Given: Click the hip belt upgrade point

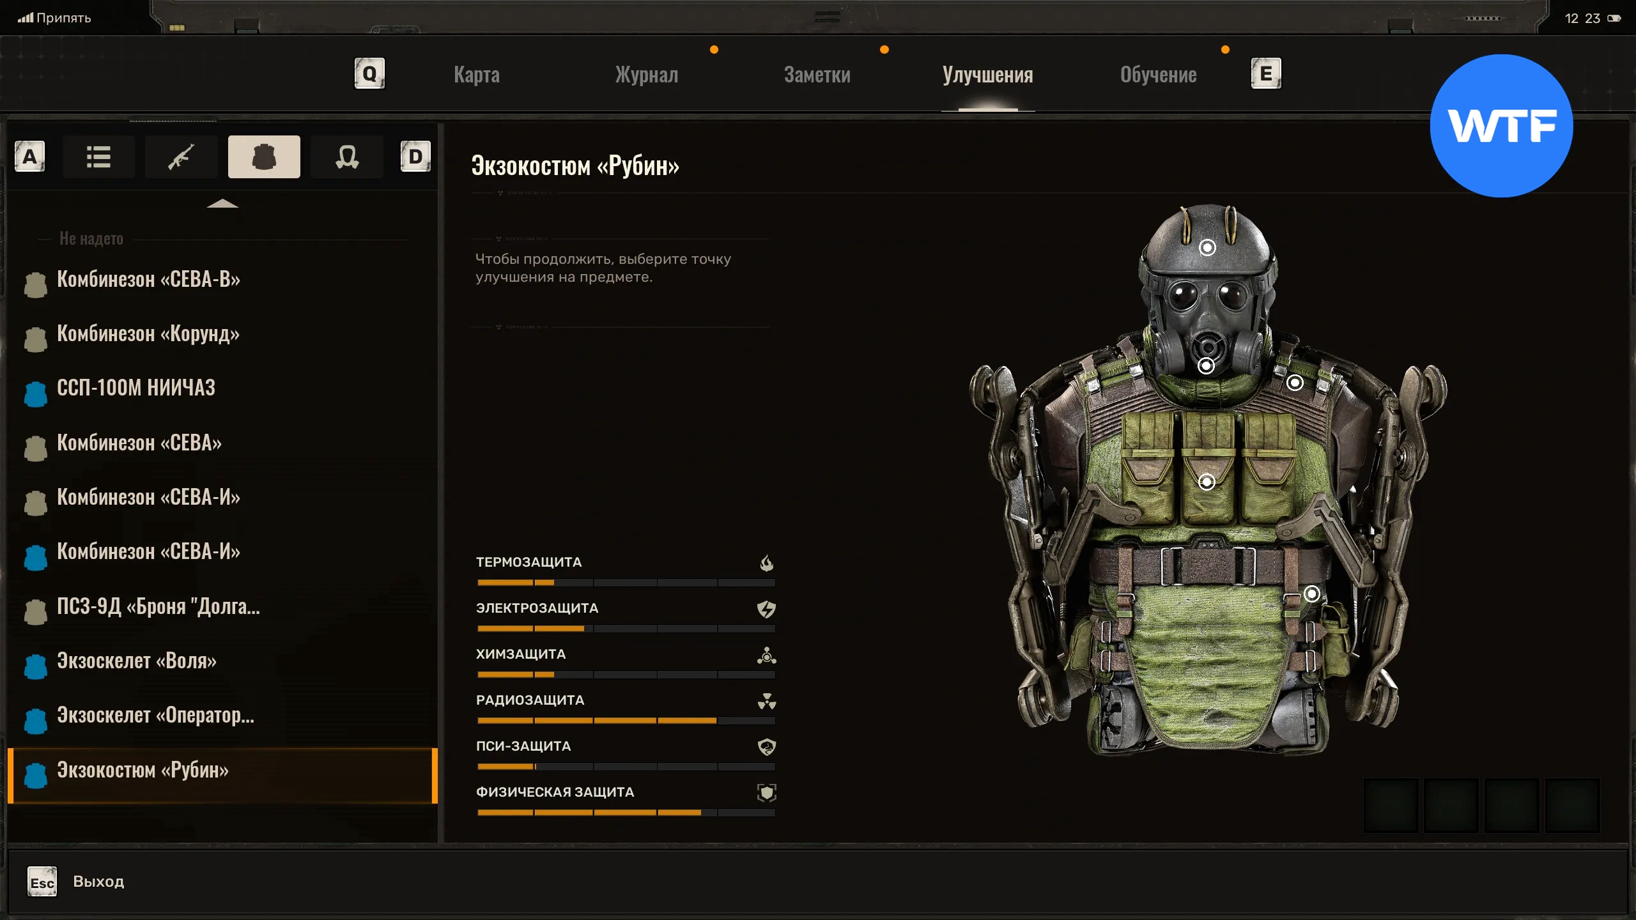Looking at the screenshot, I should point(1312,594).
